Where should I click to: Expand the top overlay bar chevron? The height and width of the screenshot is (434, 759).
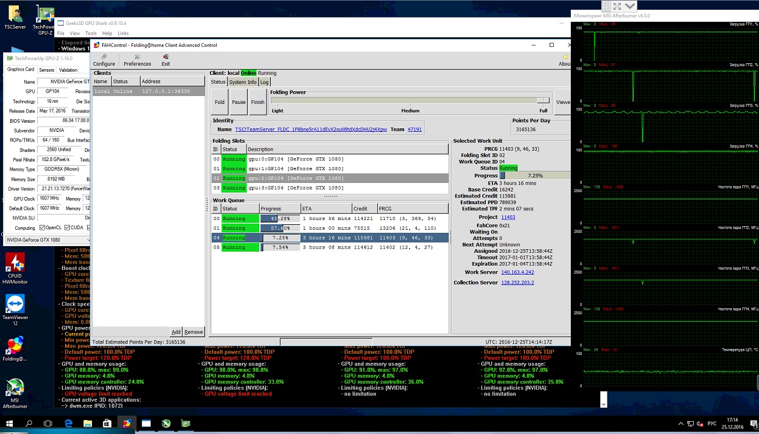630,6
